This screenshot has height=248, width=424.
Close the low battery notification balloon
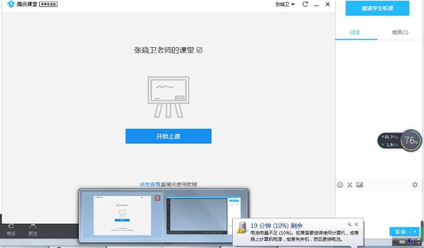pos(356,225)
